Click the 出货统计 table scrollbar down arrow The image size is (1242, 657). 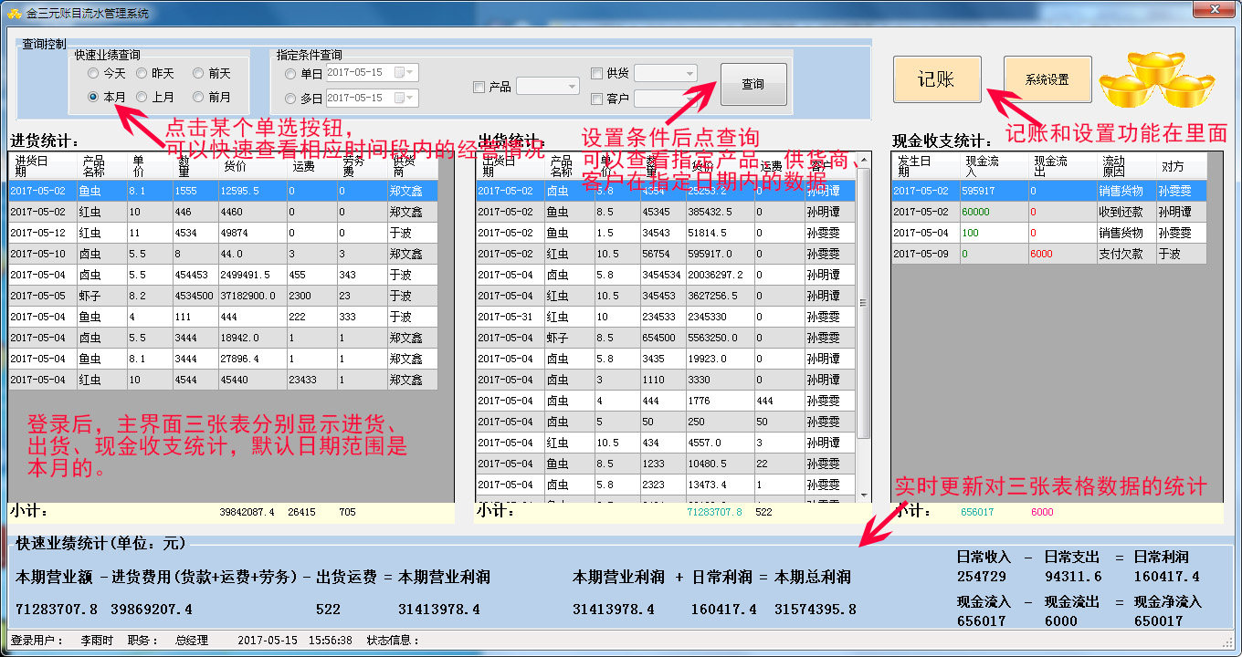click(x=864, y=495)
